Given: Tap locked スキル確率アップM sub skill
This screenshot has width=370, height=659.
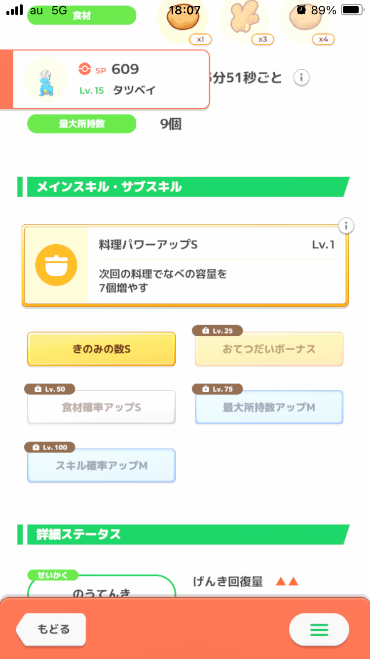Looking at the screenshot, I should [101, 466].
